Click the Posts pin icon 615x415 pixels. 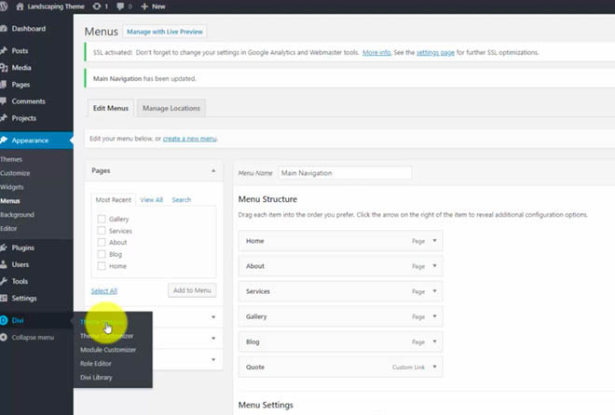4,50
